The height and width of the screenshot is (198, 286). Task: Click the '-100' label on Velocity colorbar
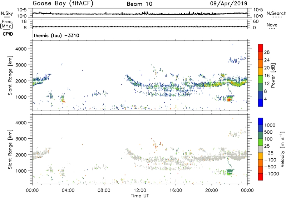270,160
